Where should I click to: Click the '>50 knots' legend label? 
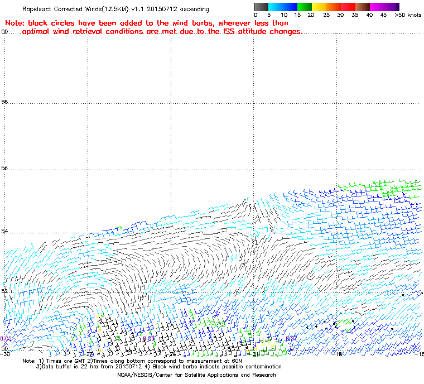coord(408,15)
